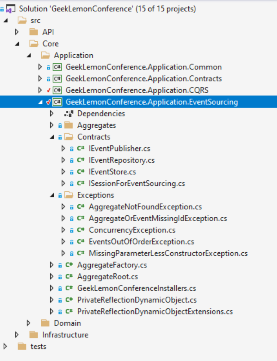Select the Dependencies label
Screen dimensions: 277x361
[x=101, y=114]
